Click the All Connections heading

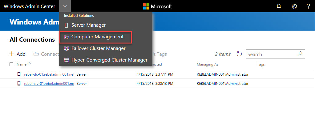click(x=32, y=40)
